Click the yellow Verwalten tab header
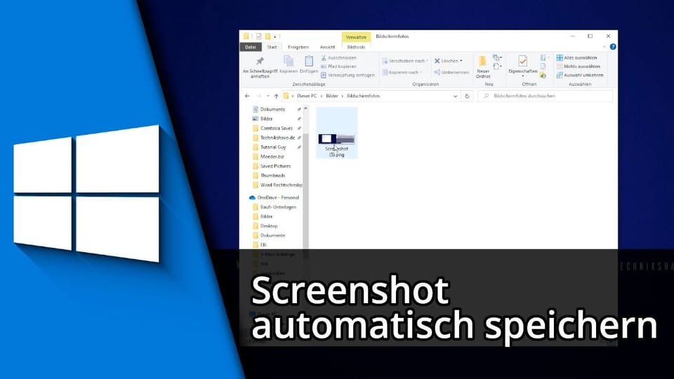674x379 pixels. 356,37
